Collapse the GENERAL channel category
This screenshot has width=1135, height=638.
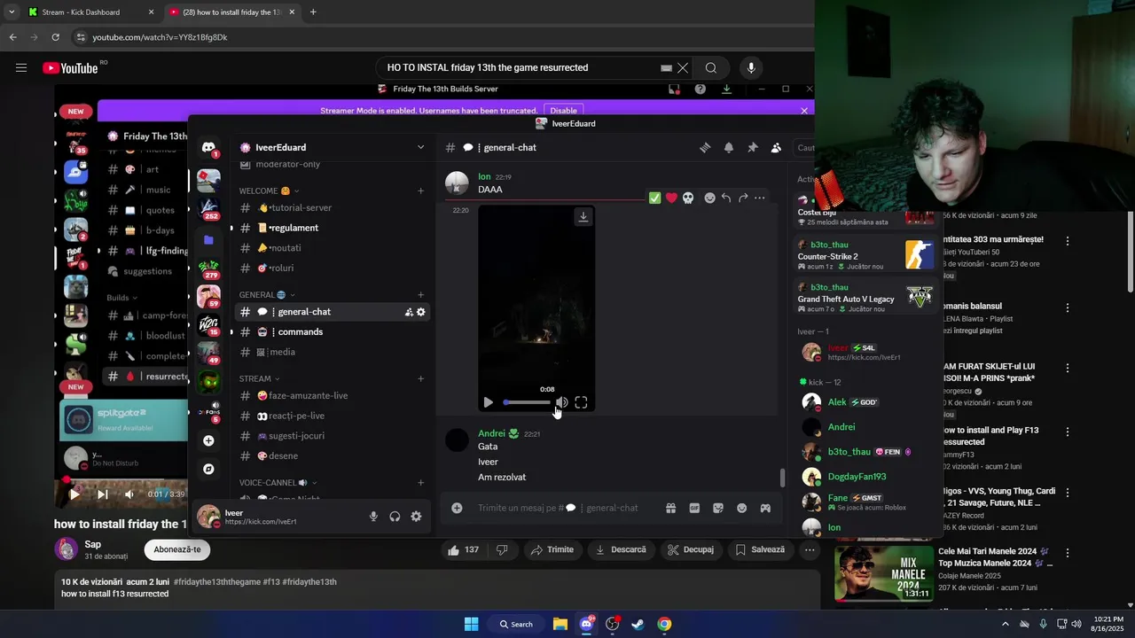[267, 295]
